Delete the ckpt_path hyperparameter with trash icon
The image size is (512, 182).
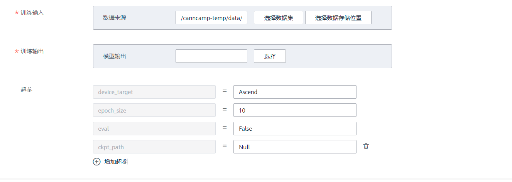[x=366, y=146]
